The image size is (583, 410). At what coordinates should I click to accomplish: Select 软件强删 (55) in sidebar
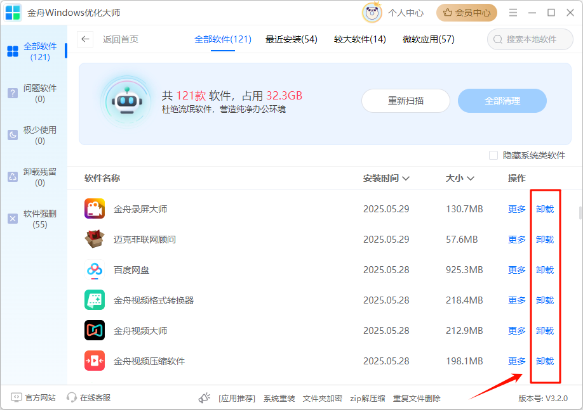point(34,219)
